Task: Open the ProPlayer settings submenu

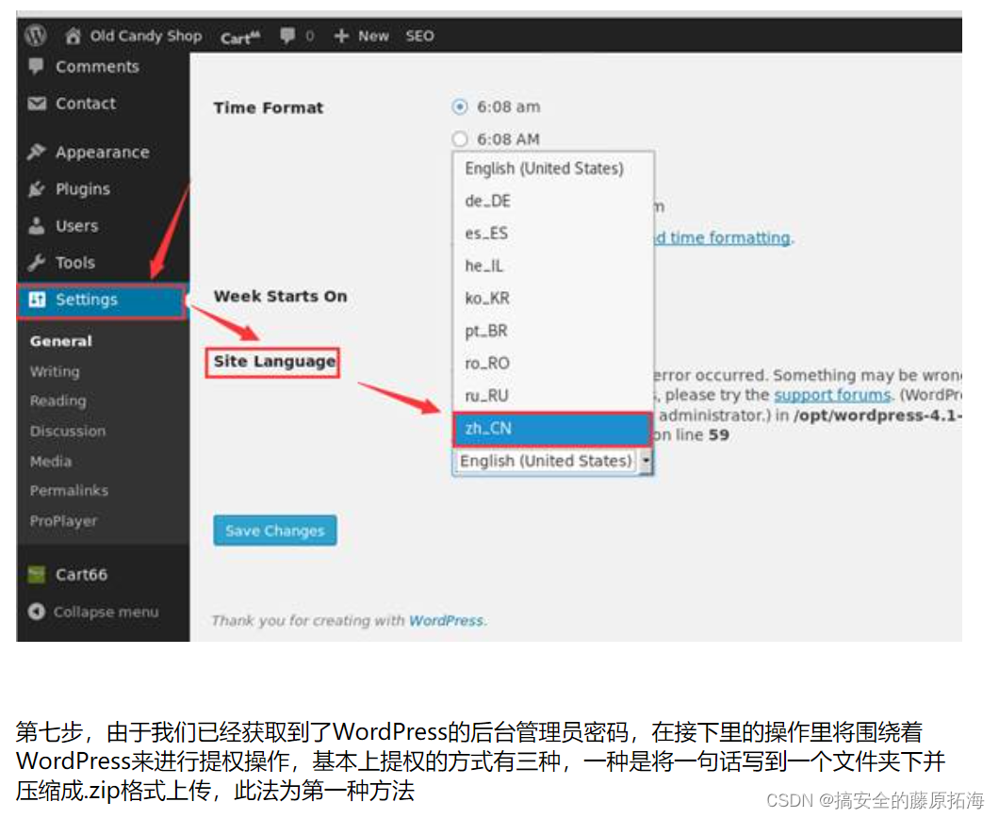Action: [64, 521]
